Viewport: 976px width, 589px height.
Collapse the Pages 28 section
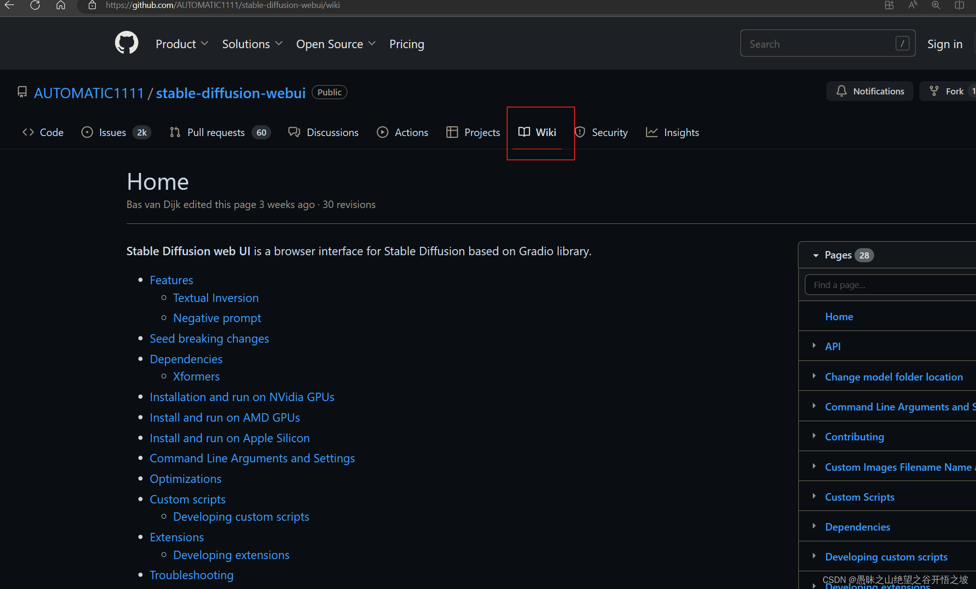pos(816,255)
